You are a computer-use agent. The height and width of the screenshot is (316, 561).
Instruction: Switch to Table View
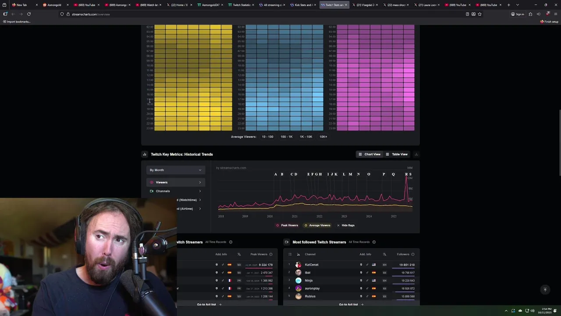(397, 154)
